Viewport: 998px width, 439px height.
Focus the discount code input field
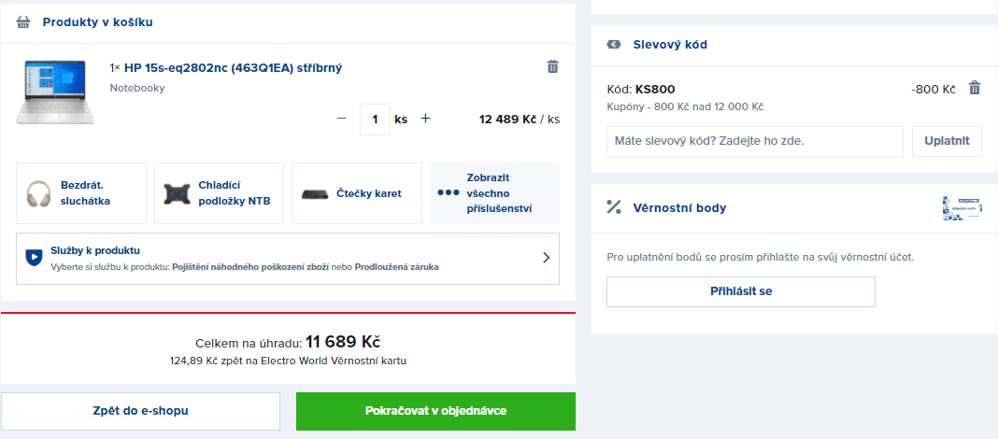click(x=755, y=141)
